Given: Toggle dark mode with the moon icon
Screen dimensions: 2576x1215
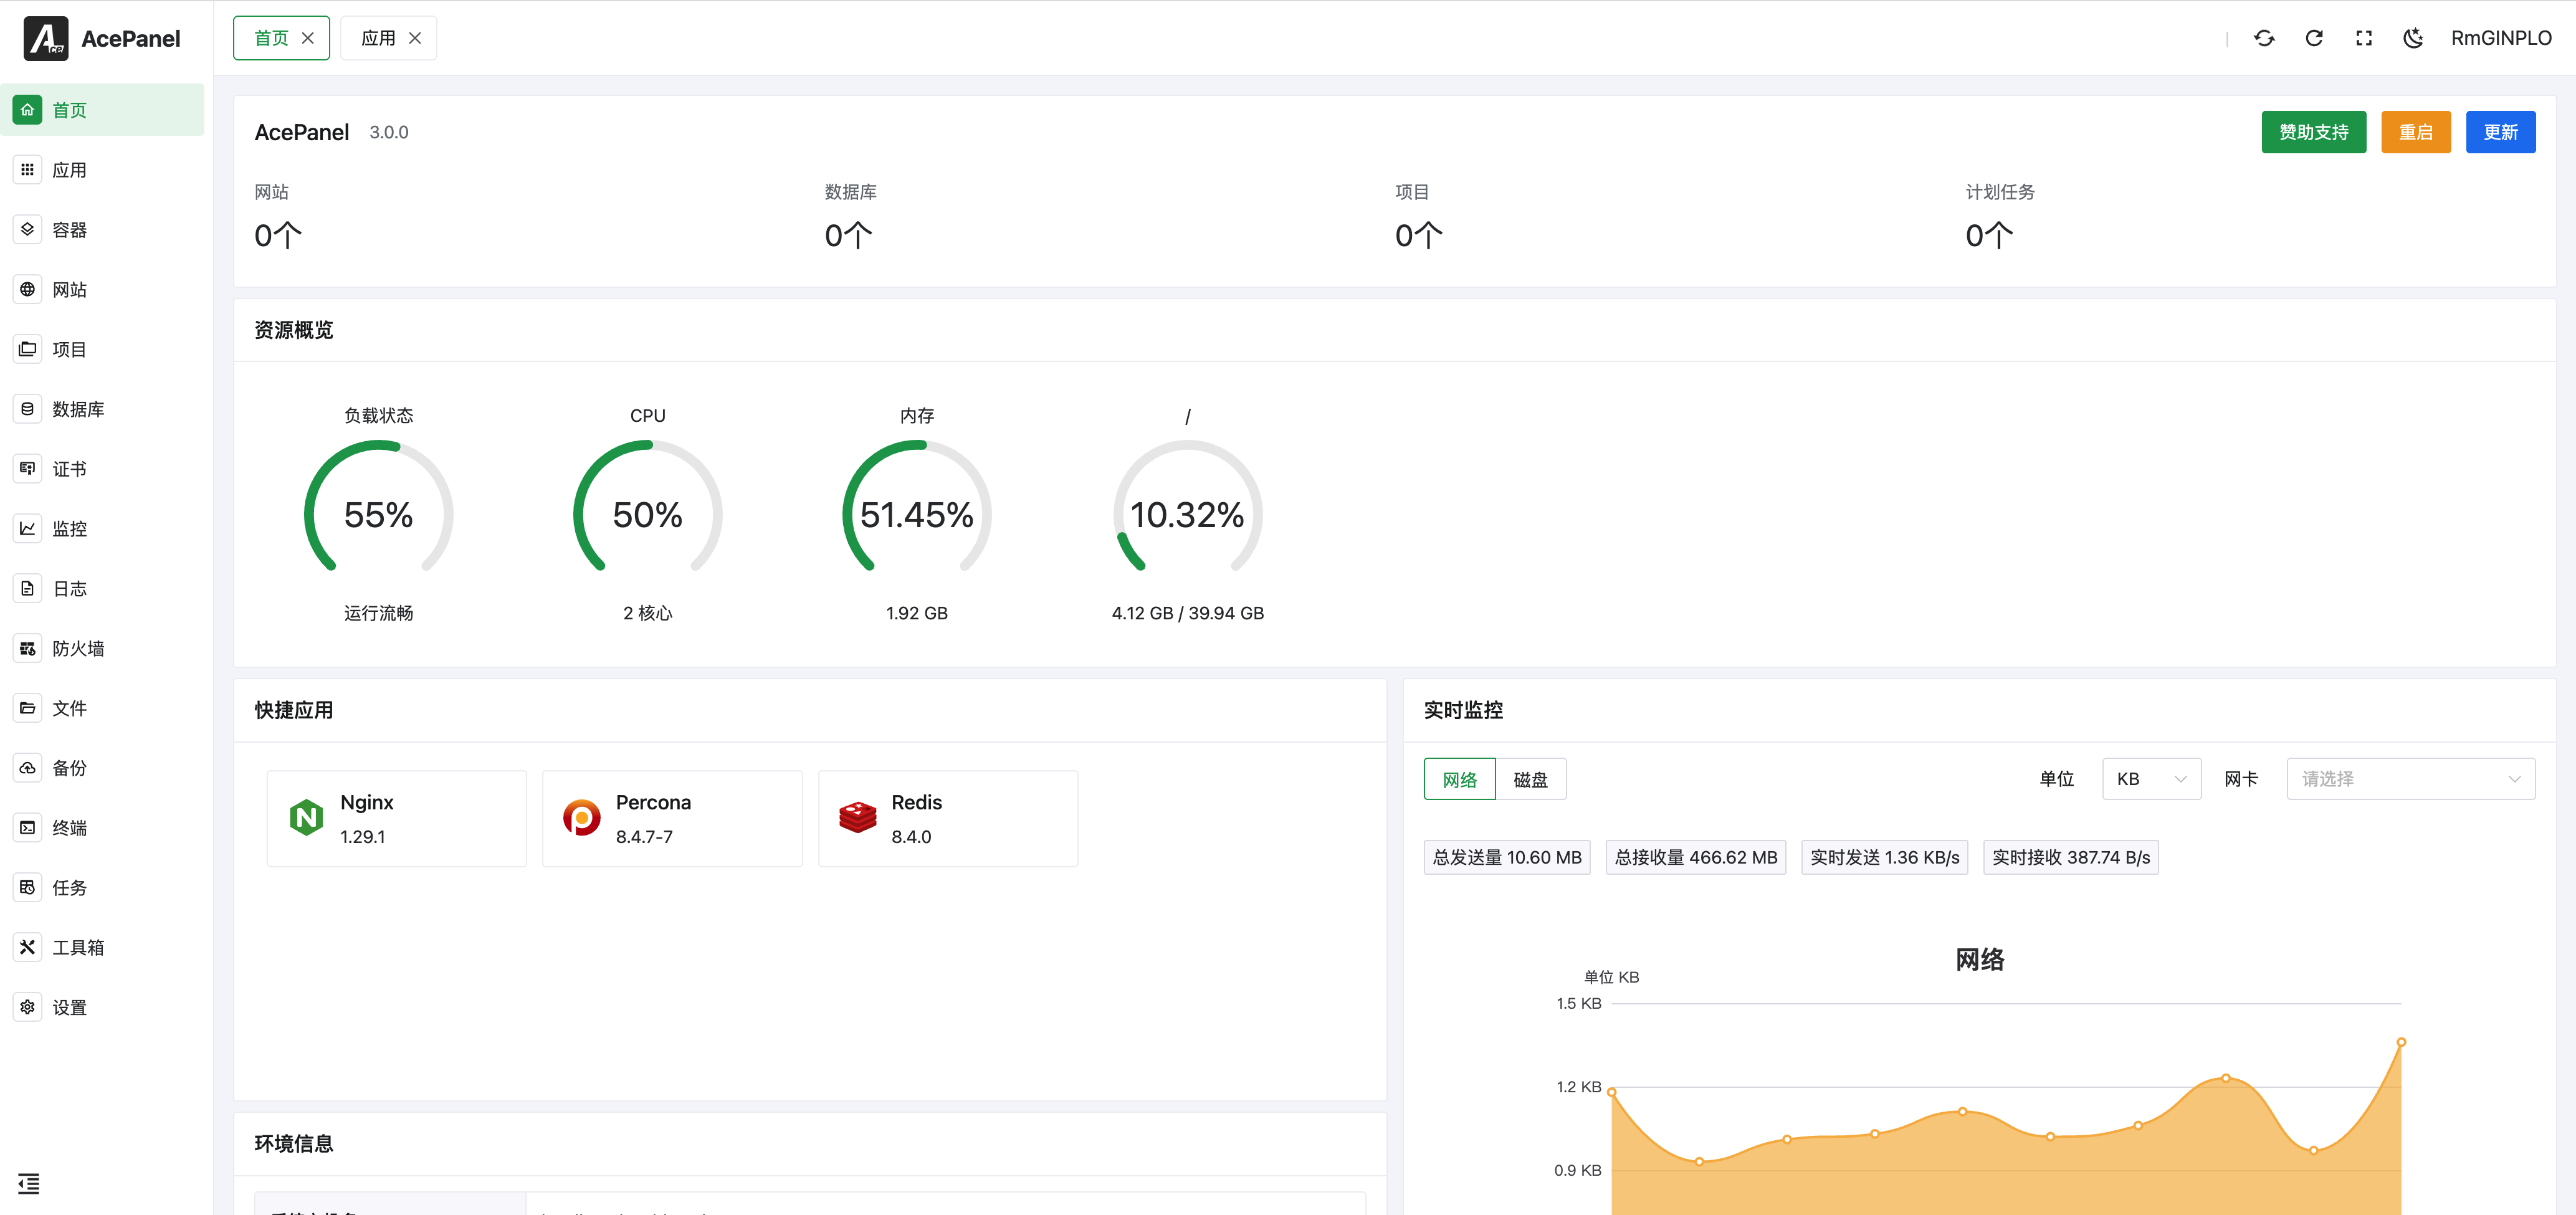Looking at the screenshot, I should (x=2413, y=38).
